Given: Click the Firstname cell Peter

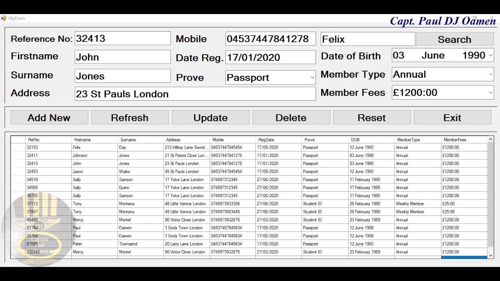Looking at the screenshot, I should coord(95,244).
